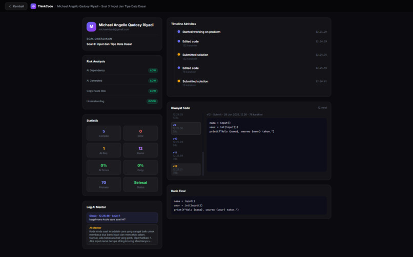Image resolution: width=413 pixels, height=257 pixels.
Task: Click the student's gmail address
Action: [114, 30]
